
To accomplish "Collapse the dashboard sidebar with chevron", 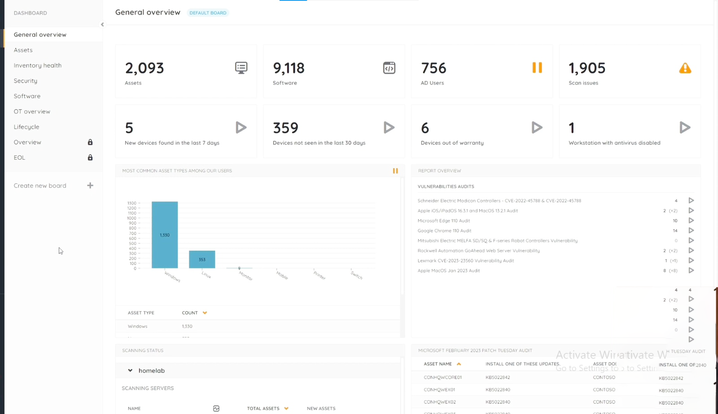I will (x=102, y=25).
